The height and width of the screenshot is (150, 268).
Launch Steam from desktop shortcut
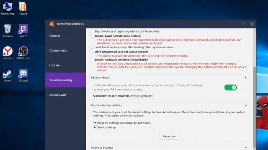coord(8,75)
